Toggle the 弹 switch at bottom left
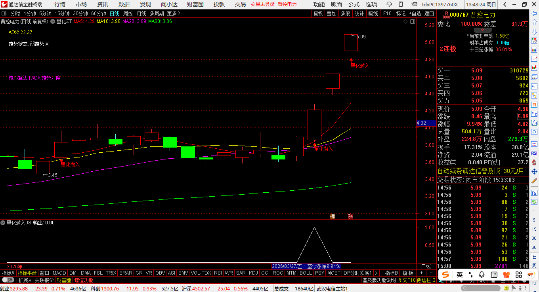539x292 pixels. (8, 280)
